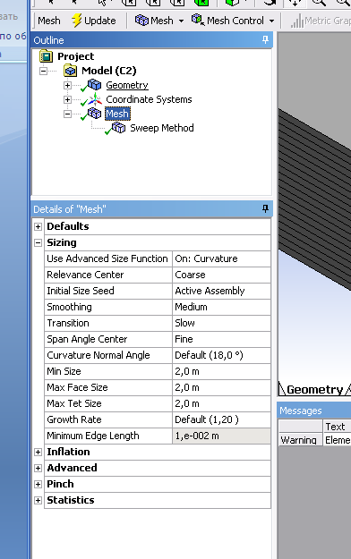Select the Mesh tree item
The image size is (351, 559).
point(117,114)
